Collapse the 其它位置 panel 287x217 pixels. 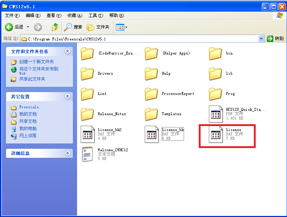[68, 96]
